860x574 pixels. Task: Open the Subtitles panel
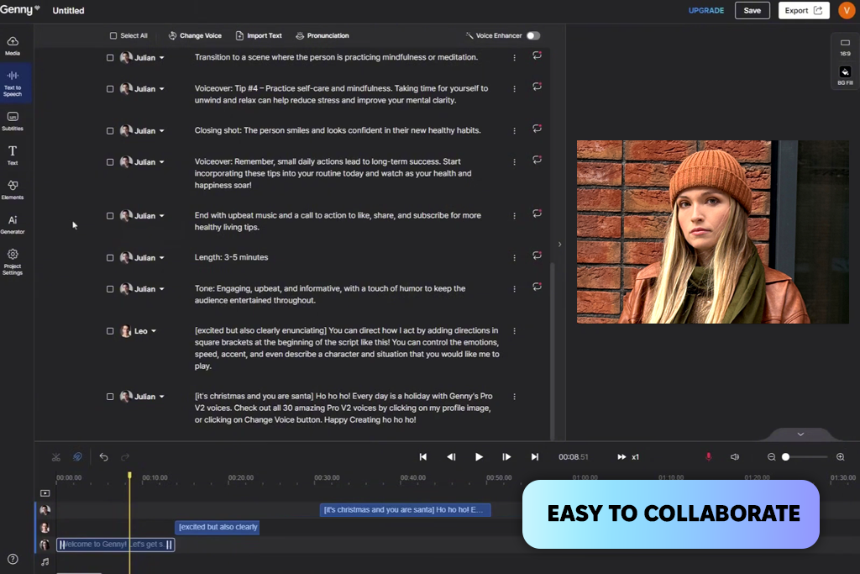coord(13,120)
